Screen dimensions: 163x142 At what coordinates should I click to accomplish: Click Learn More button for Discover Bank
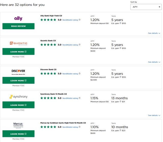coord(18,81)
